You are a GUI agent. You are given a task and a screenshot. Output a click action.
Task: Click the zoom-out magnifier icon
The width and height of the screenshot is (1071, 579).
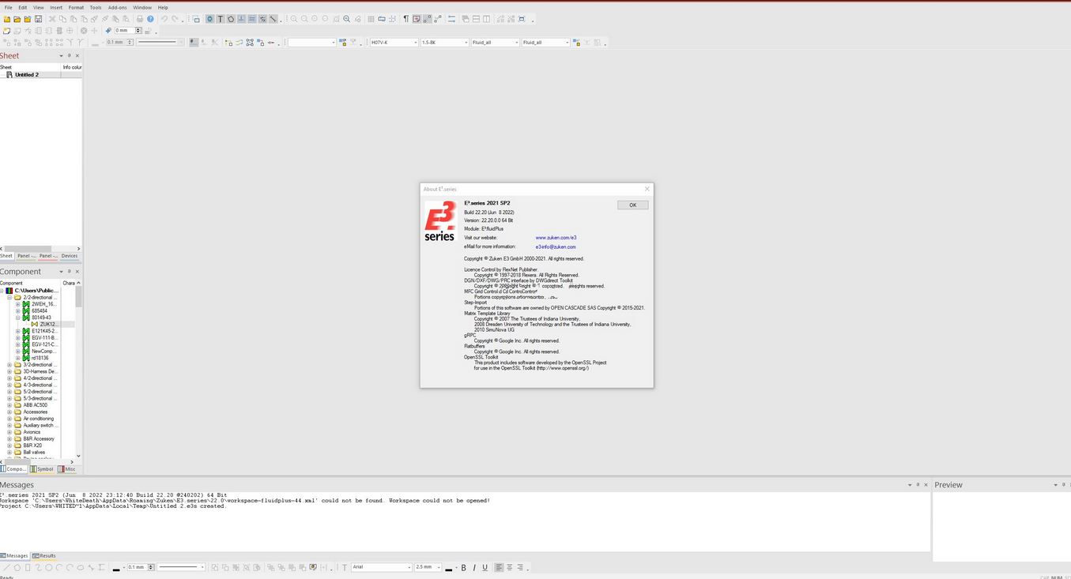click(x=304, y=19)
